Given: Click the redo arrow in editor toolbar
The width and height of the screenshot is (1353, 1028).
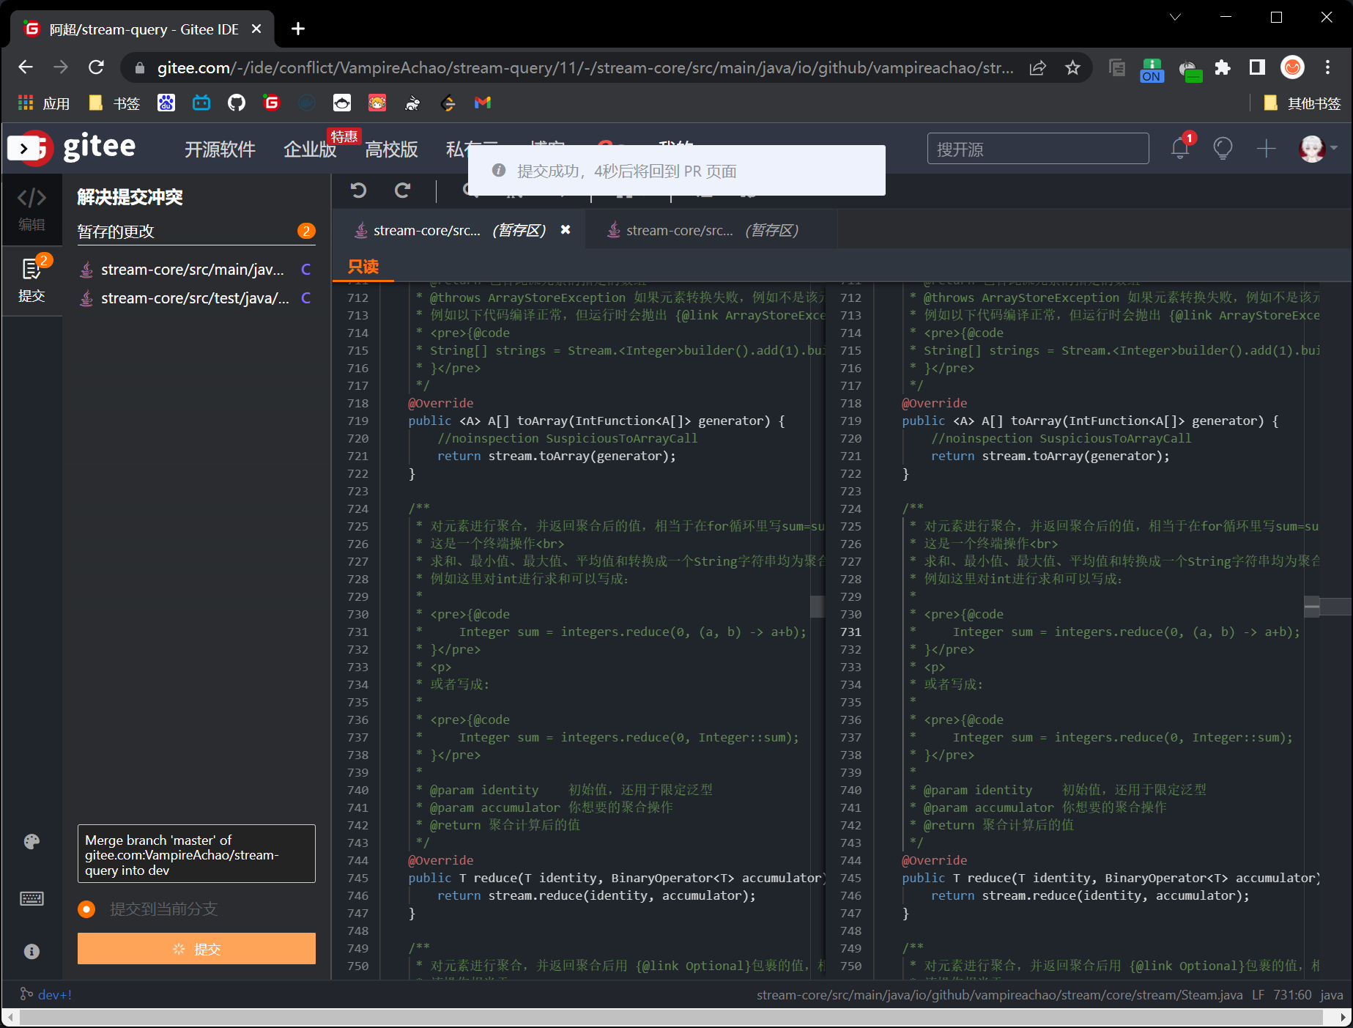Looking at the screenshot, I should coord(402,191).
